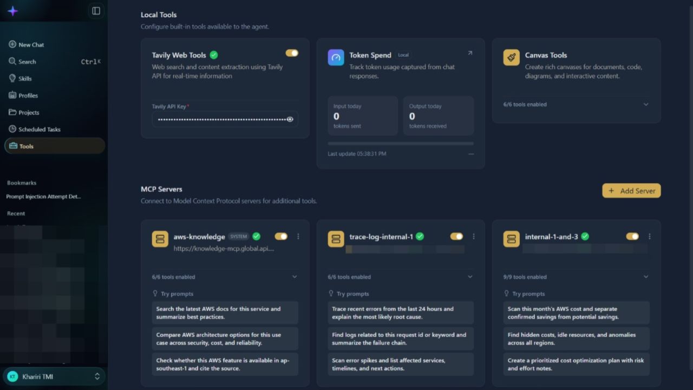693x390 pixels.
Task: Toggle off the internal-1-and-3 server
Action: click(x=632, y=237)
